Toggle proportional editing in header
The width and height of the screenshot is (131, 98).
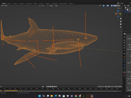[56, 6]
